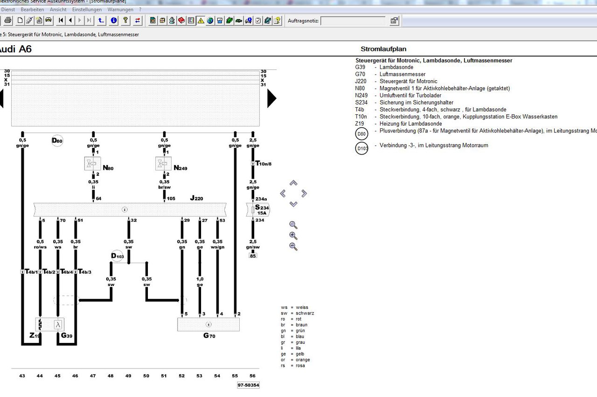Click the G39 lambda probe symbol
The height and width of the screenshot is (397, 597).
point(58,324)
